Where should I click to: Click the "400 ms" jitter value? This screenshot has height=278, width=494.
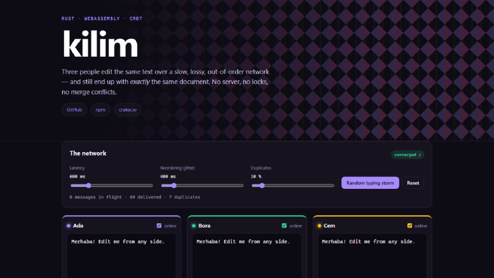(168, 176)
